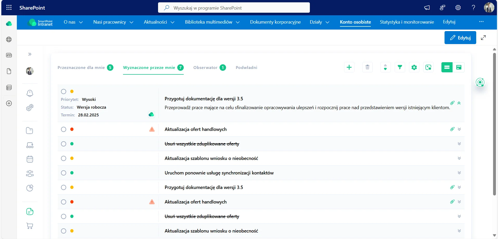This screenshot has height=239, width=498.
Task: Open the green gear task settings
Action: click(414, 67)
